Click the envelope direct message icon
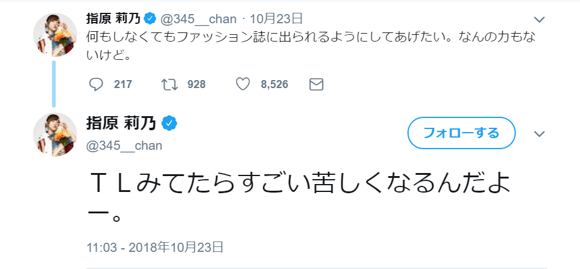Screen dimensions: 580x269 pyautogui.click(x=316, y=84)
